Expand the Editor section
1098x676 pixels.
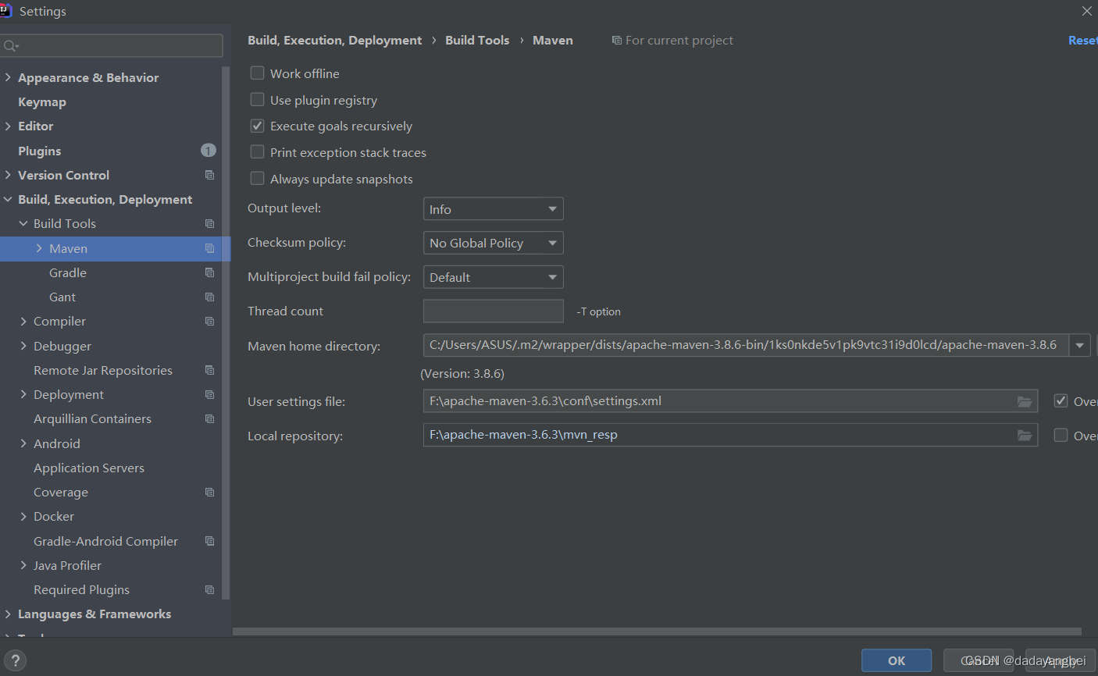pyautogui.click(x=8, y=126)
